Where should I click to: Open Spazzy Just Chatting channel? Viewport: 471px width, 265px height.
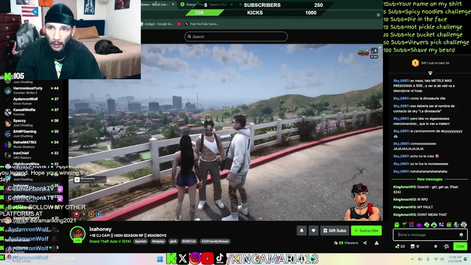coord(31,123)
